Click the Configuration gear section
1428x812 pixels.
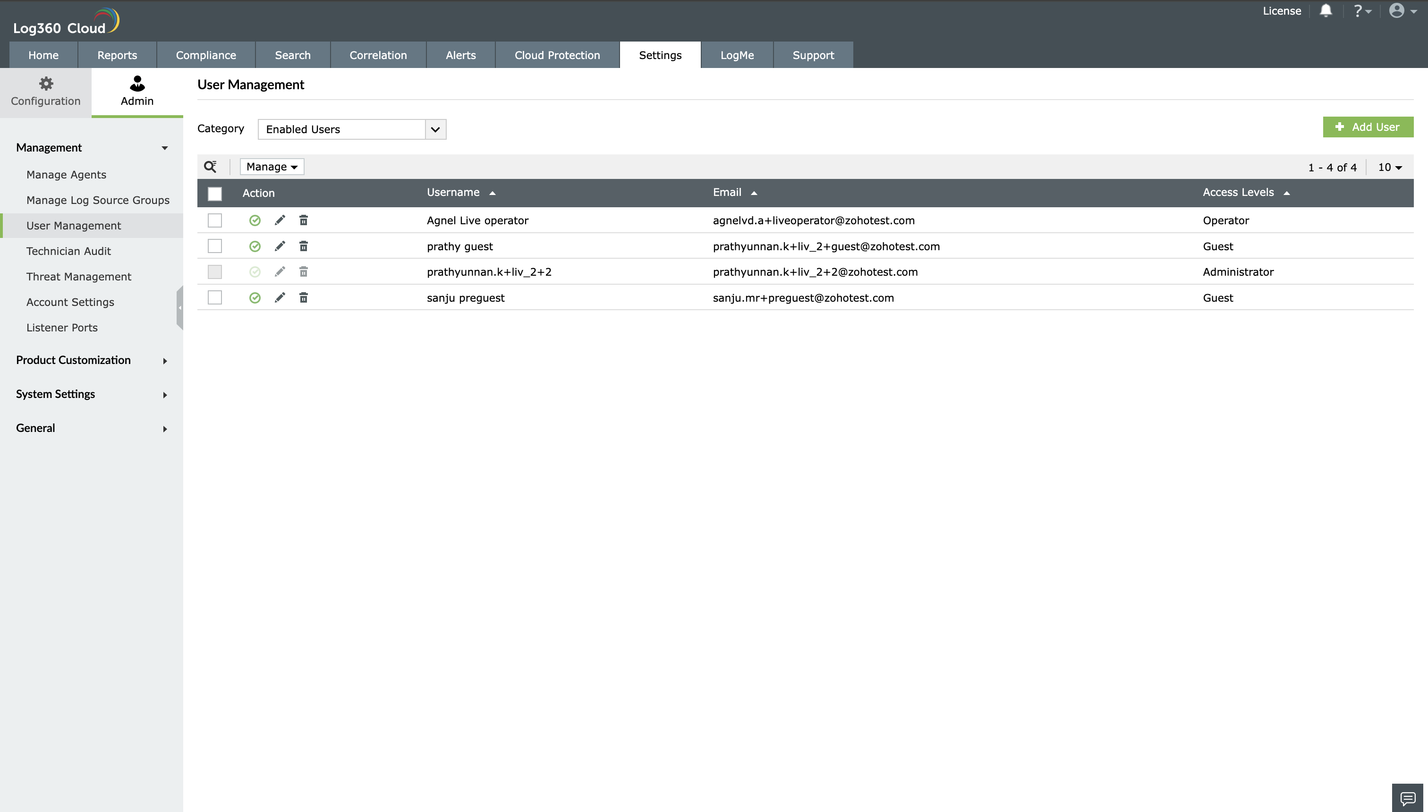click(x=46, y=92)
